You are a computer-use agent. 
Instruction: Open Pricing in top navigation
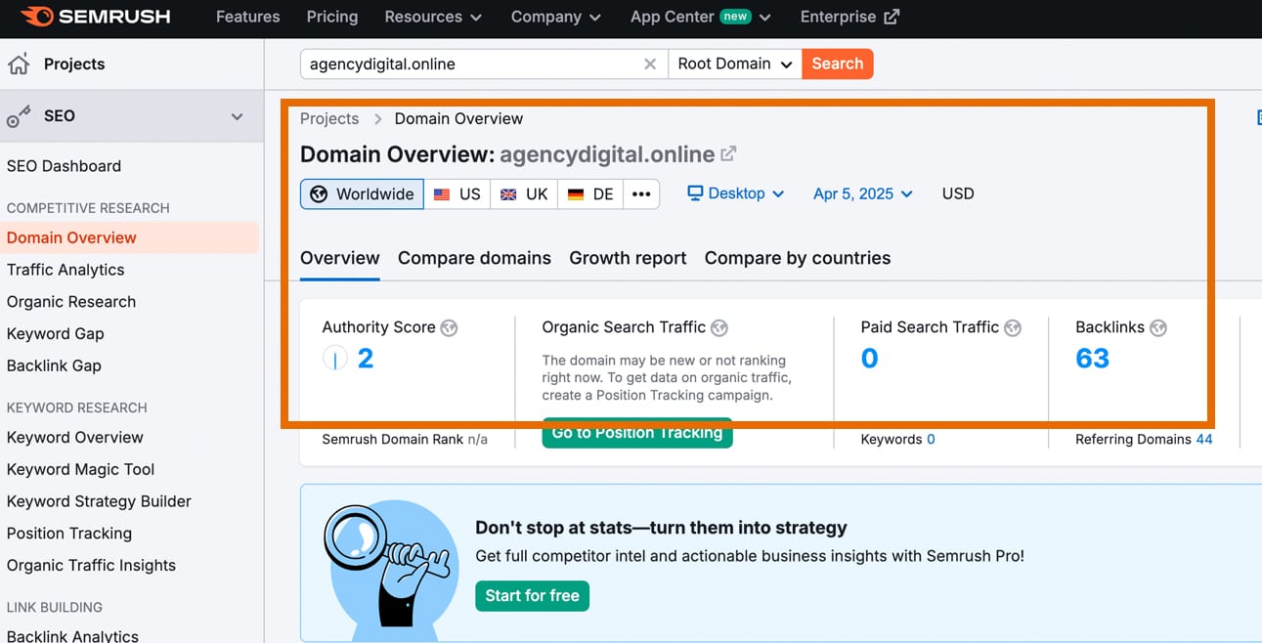point(332,17)
